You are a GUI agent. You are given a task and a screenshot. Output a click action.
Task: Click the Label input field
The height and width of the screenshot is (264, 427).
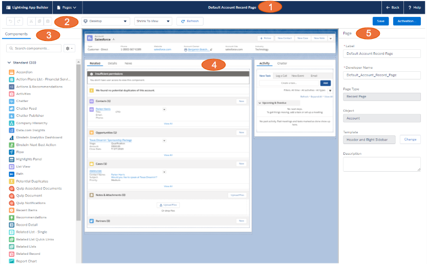point(382,54)
